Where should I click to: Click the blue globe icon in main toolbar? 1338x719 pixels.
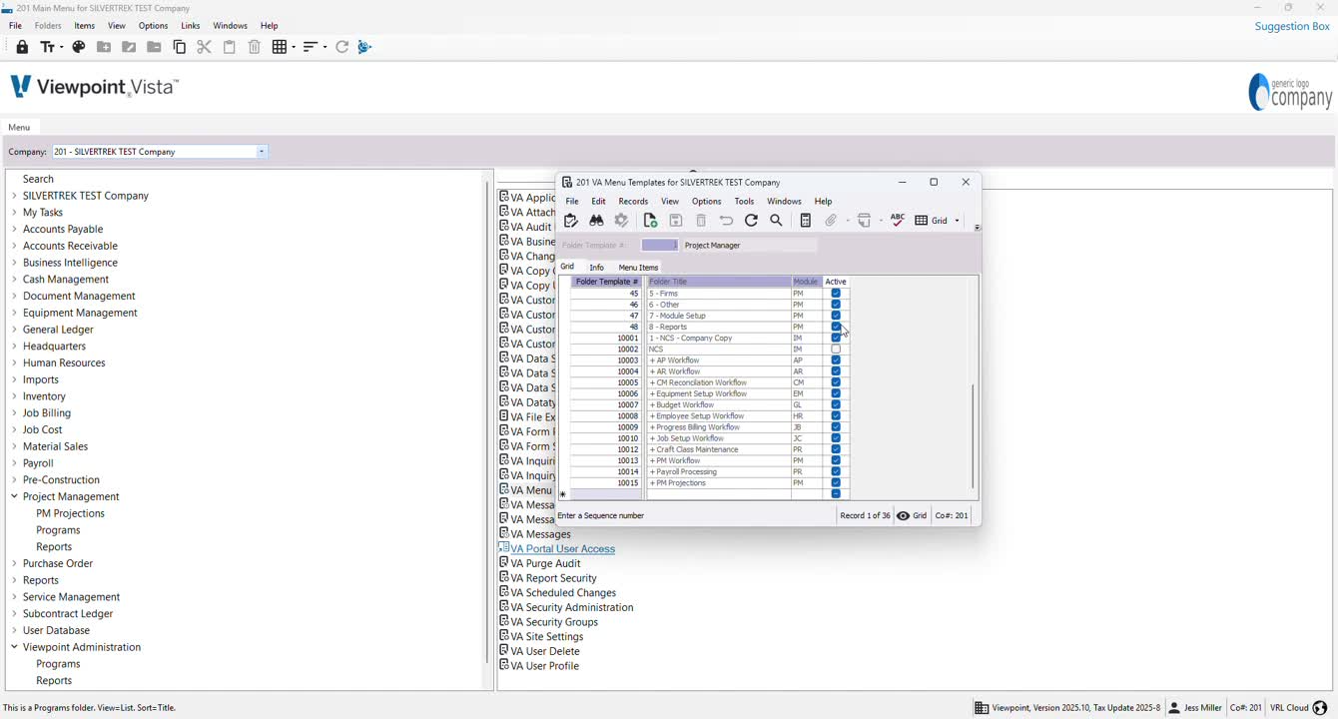tap(364, 47)
